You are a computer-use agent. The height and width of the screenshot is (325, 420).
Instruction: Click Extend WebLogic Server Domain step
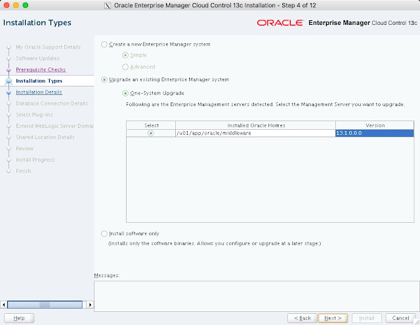pos(54,126)
